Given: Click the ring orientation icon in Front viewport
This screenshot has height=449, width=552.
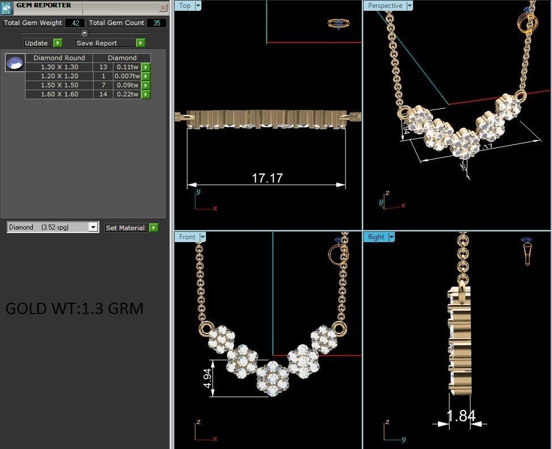Looking at the screenshot, I should [x=338, y=251].
